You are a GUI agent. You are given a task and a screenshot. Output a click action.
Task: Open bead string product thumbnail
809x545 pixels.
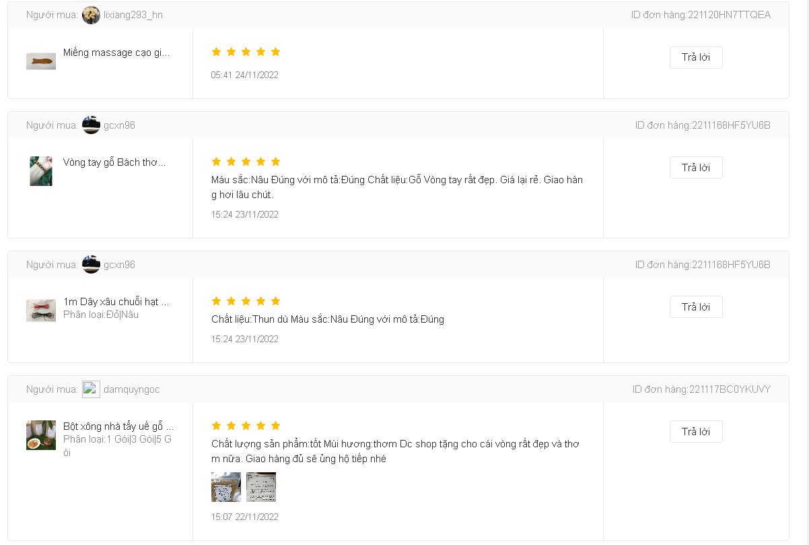click(41, 311)
